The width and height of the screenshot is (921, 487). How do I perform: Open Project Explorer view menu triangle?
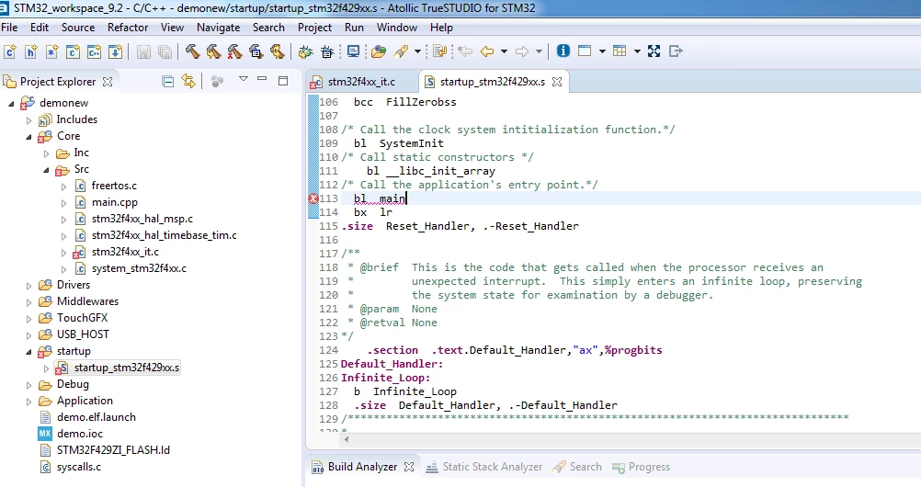(244, 79)
